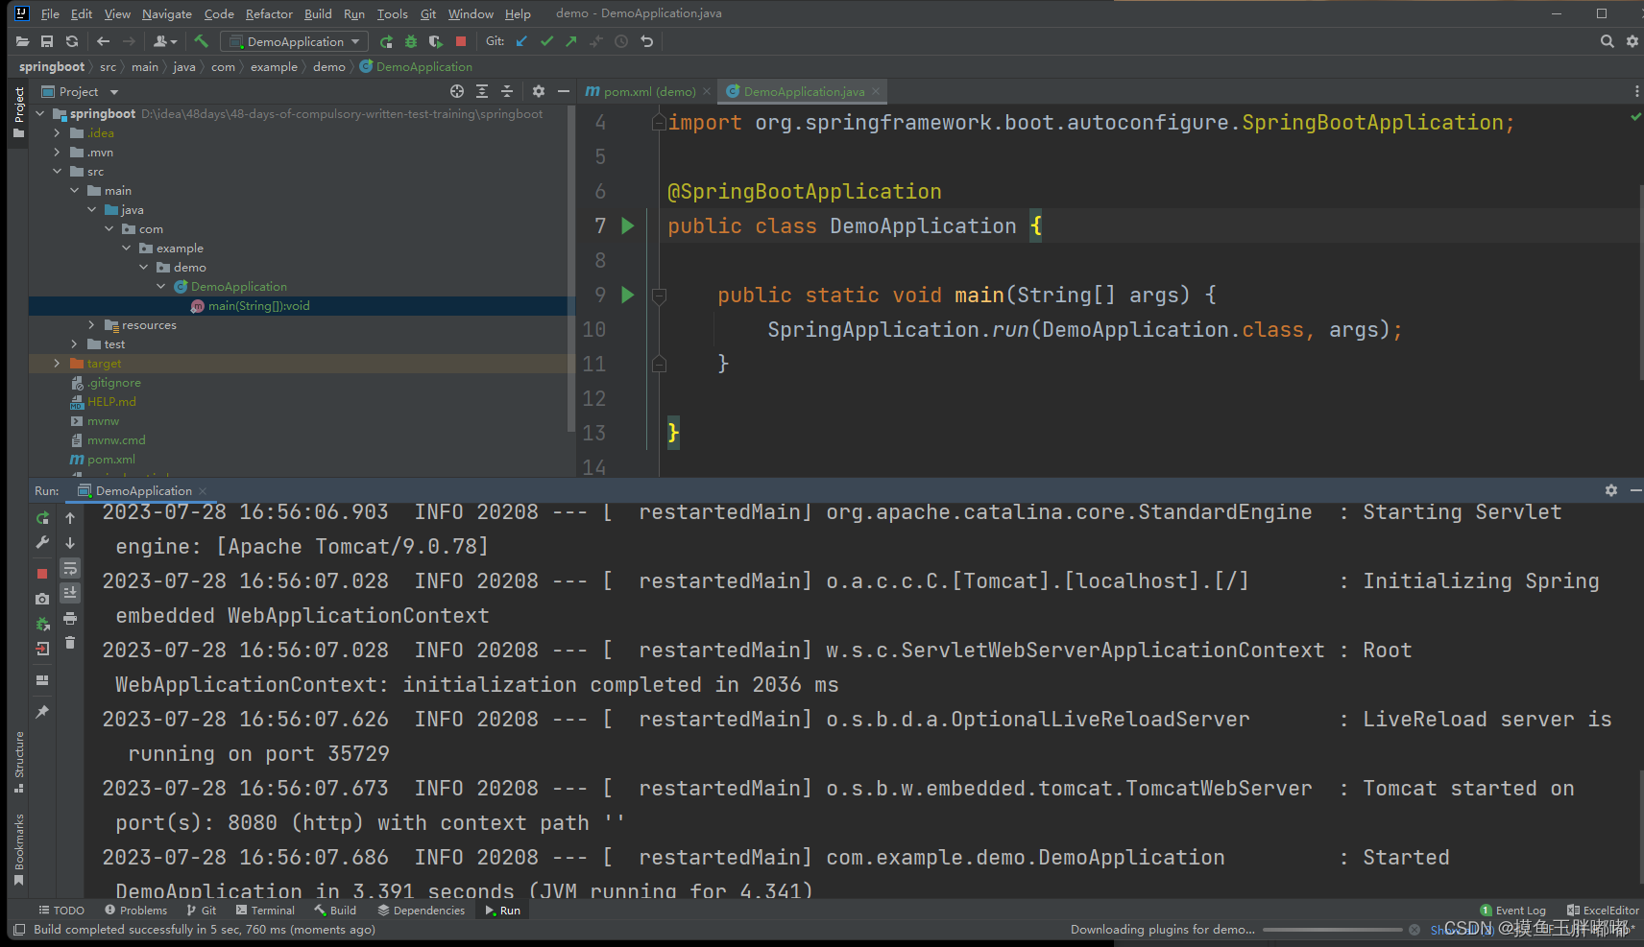Toggle tool window bars icon bottom-left

coord(19,930)
